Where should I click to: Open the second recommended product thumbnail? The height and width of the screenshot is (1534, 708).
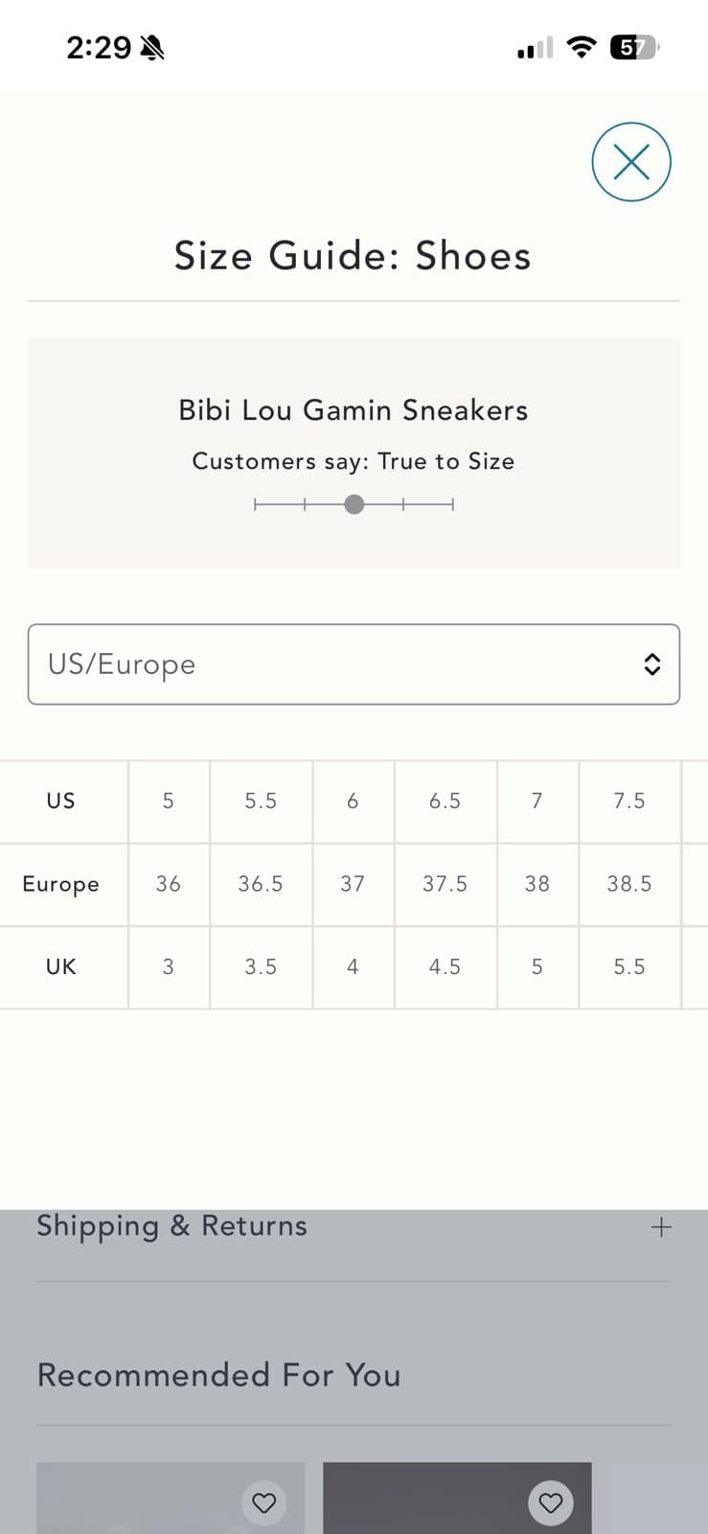[457, 1498]
